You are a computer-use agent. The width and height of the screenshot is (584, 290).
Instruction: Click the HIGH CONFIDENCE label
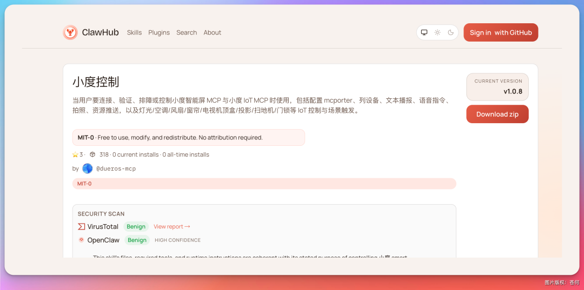pyautogui.click(x=178, y=240)
